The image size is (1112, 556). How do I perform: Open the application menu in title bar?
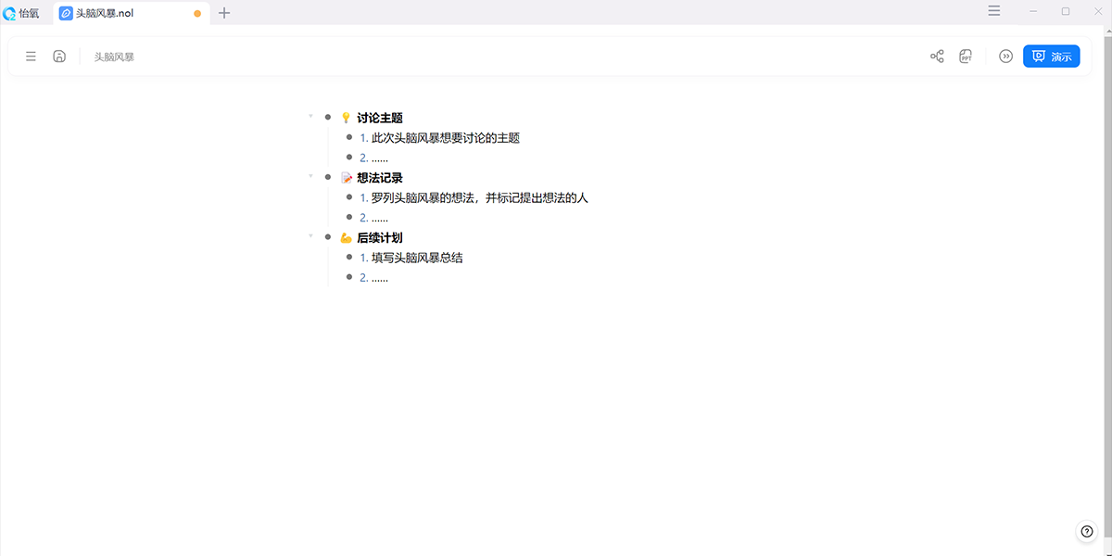[x=993, y=11]
